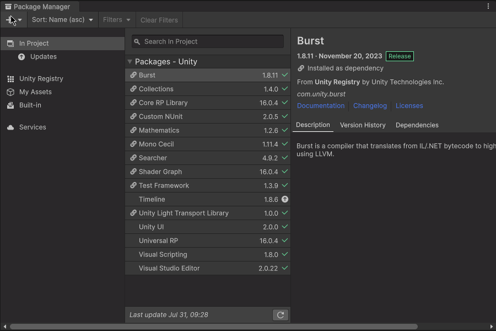Click the checkmark for Unity UI
The width and height of the screenshot is (496, 331).
point(285,227)
